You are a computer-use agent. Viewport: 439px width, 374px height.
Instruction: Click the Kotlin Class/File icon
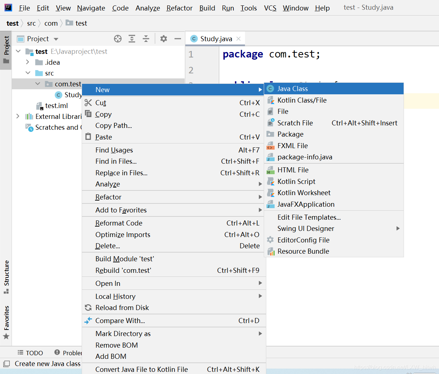coord(270,100)
